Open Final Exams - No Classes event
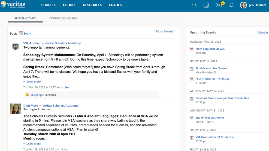Viewport: 269px width, 151px height. tap(211, 68)
